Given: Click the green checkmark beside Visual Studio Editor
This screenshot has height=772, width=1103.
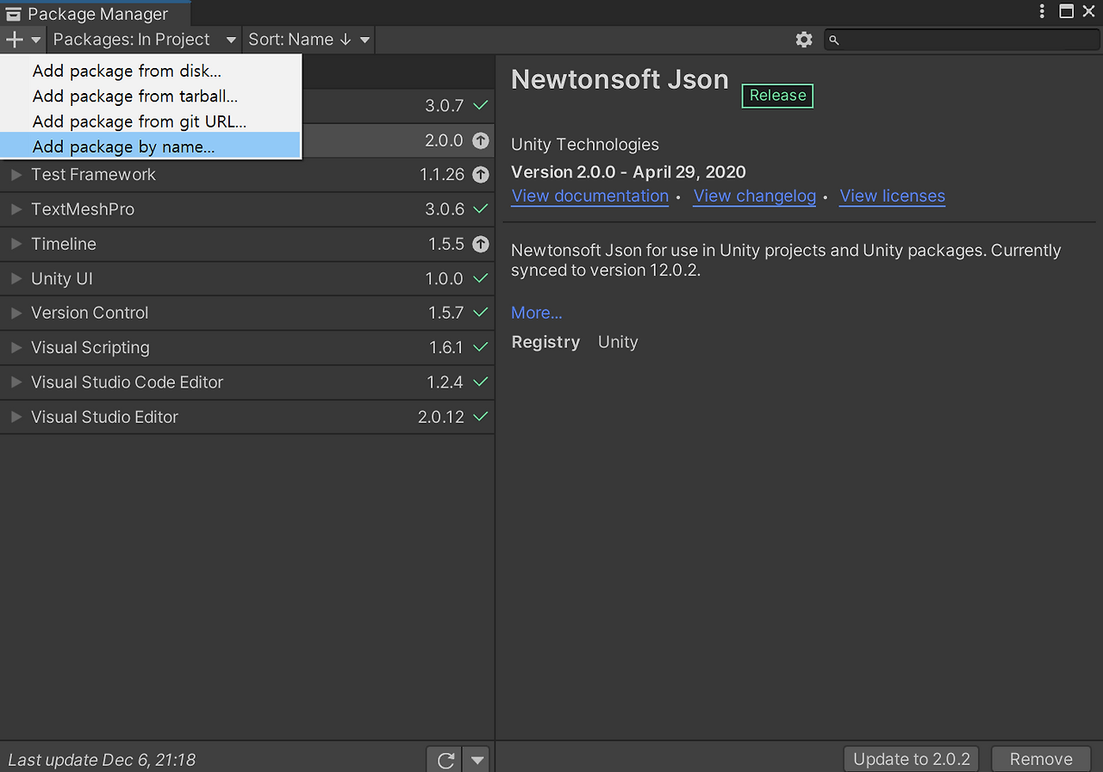Looking at the screenshot, I should (x=479, y=416).
